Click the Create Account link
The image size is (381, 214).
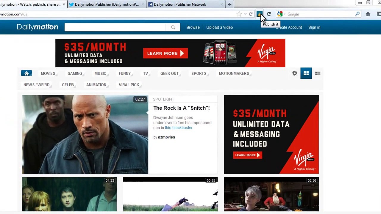click(289, 27)
